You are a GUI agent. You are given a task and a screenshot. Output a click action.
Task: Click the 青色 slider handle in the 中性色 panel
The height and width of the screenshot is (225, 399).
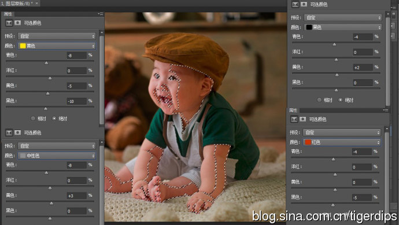coord(46,173)
